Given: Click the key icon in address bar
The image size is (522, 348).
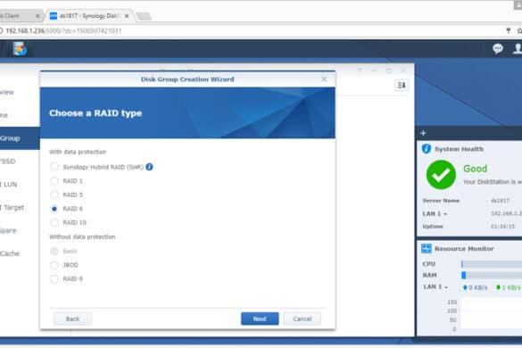Looking at the screenshot, I should 509,30.
